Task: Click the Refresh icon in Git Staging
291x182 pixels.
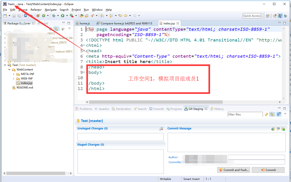Action: click(x=267, y=114)
